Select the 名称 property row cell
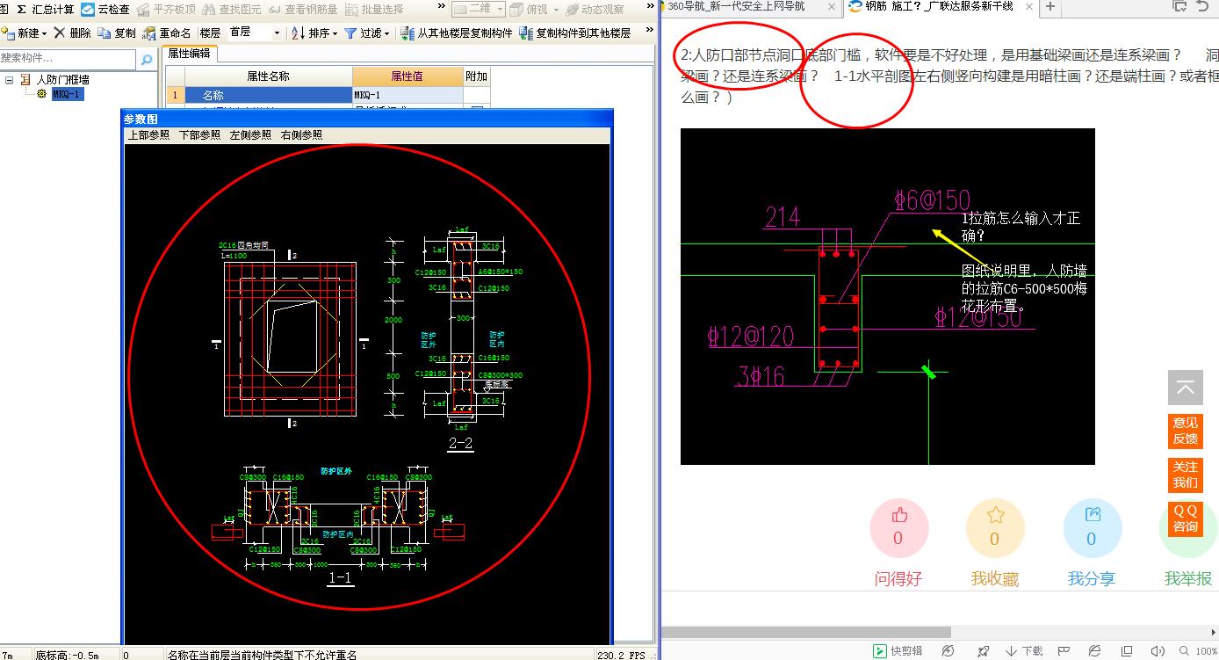The width and height of the screenshot is (1219, 660). (x=268, y=95)
